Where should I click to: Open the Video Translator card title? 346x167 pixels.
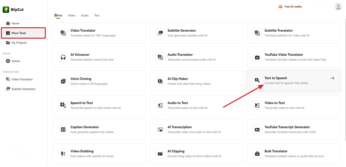click(x=83, y=30)
